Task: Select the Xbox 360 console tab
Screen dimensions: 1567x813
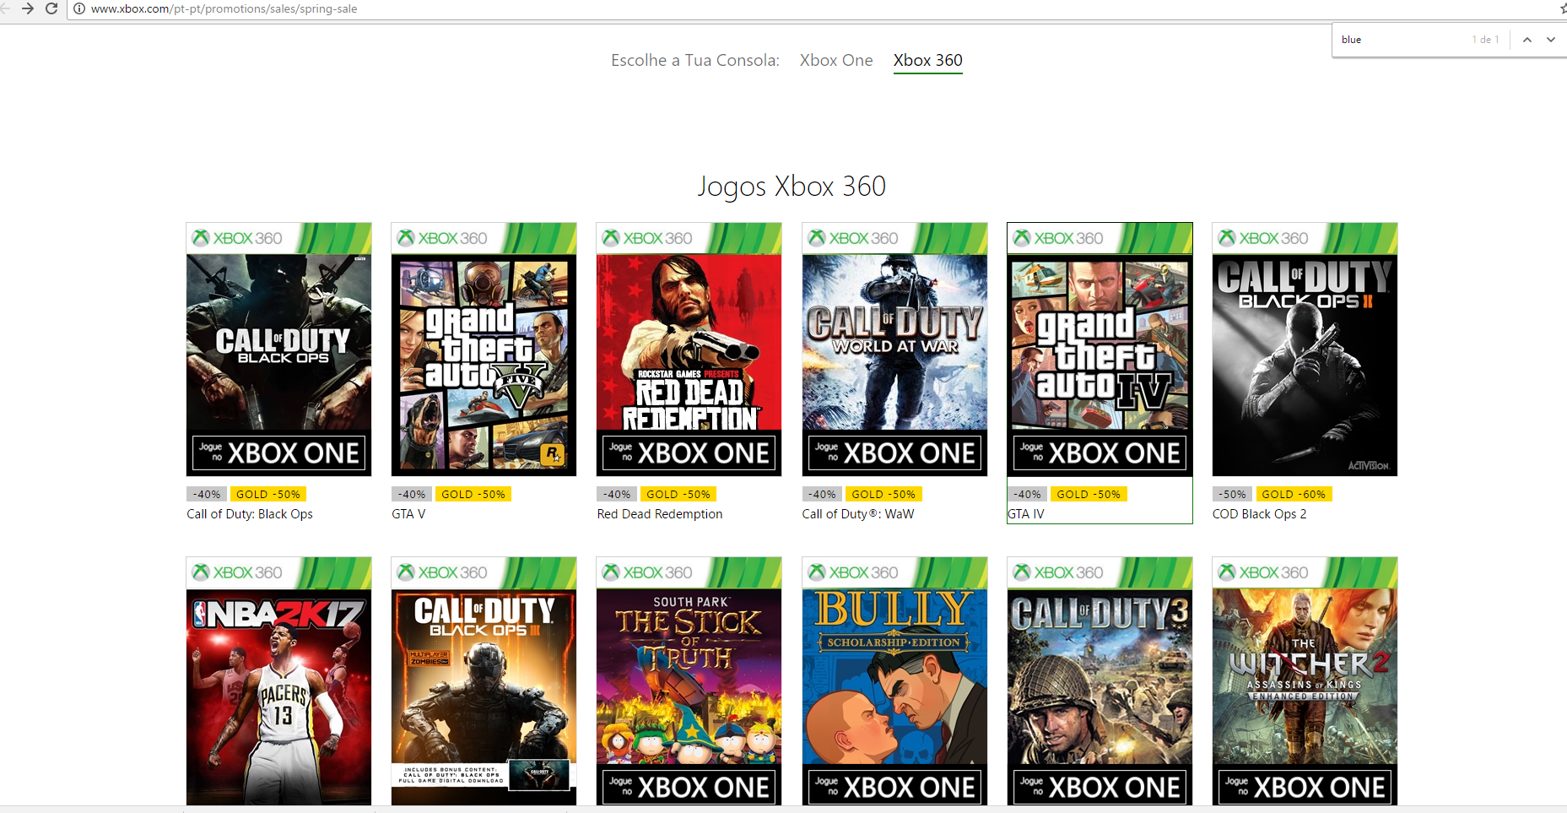Action: [927, 60]
